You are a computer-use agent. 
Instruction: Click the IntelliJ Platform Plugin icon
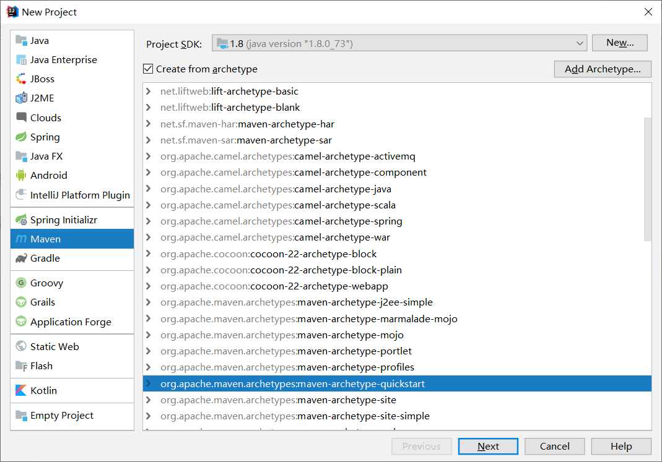tap(21, 194)
